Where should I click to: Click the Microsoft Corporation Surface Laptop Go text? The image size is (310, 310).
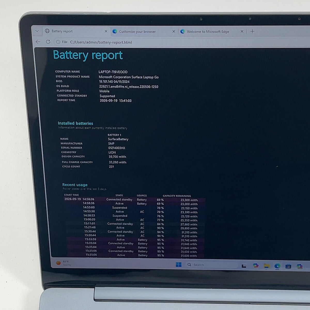pos(129,77)
